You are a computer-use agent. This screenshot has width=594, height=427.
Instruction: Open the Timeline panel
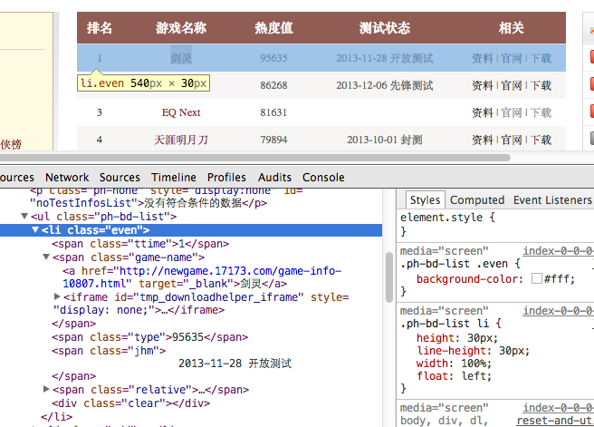point(174,177)
